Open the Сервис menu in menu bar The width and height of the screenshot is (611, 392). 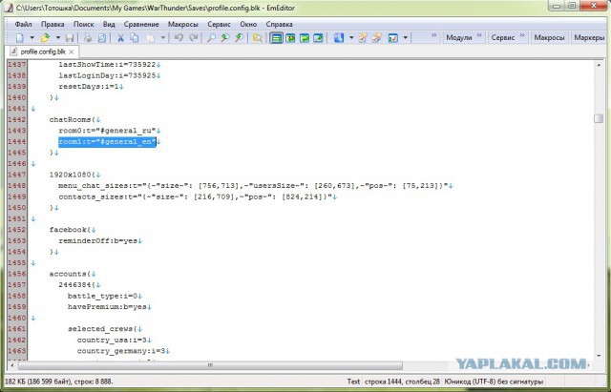(219, 24)
